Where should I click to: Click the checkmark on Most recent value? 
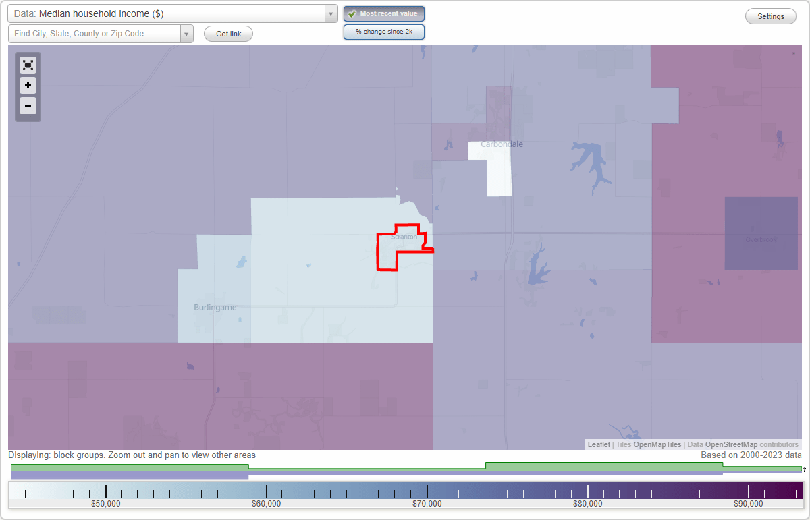tap(352, 13)
